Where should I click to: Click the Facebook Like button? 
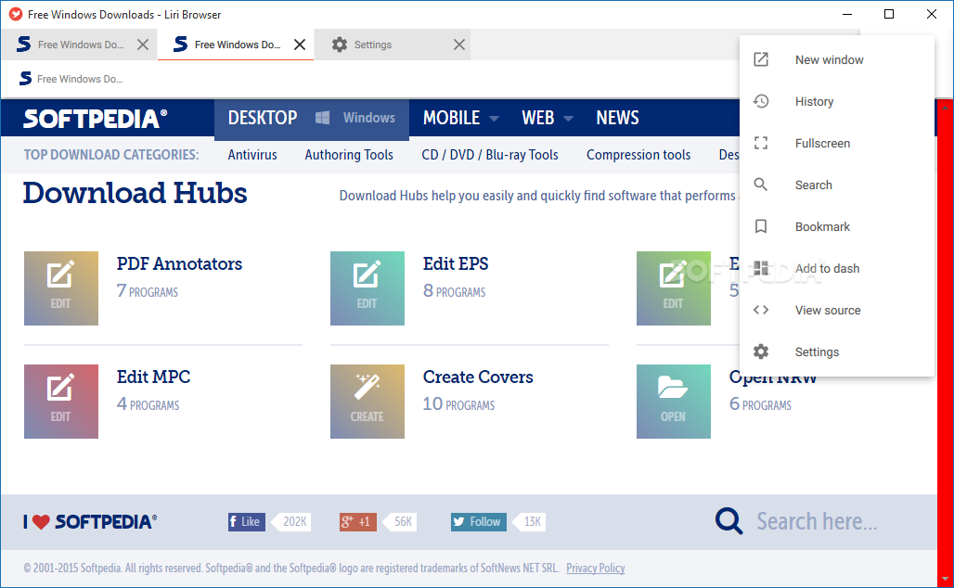pos(247,522)
